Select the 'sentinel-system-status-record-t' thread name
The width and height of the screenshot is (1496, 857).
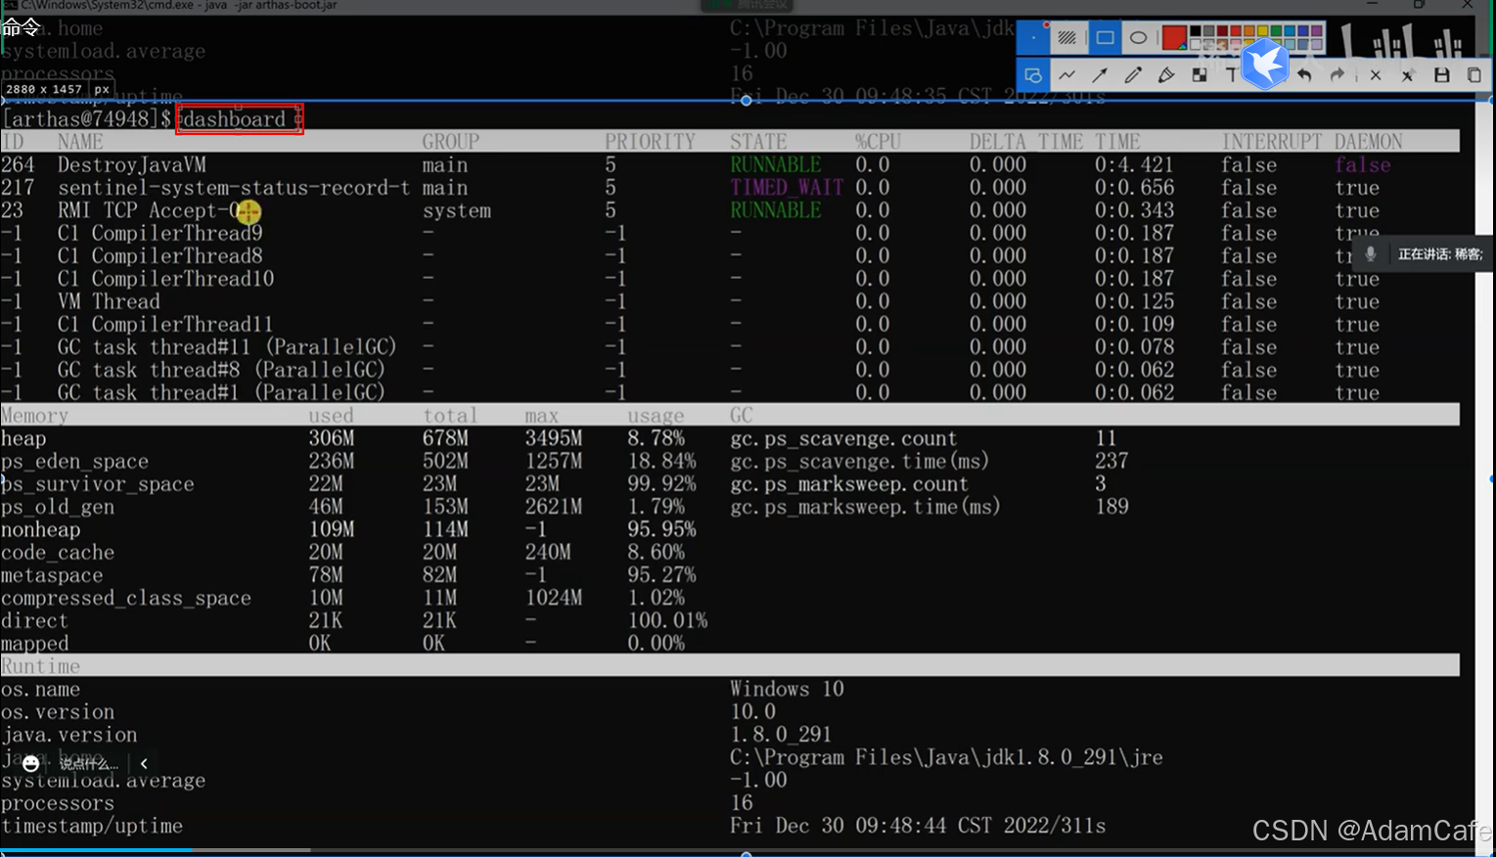[x=234, y=187]
